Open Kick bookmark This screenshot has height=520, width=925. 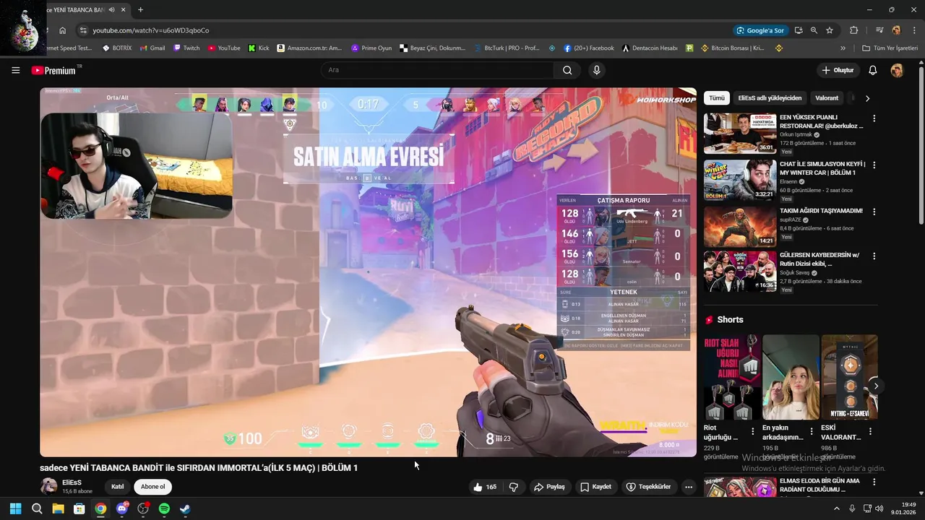click(x=259, y=48)
